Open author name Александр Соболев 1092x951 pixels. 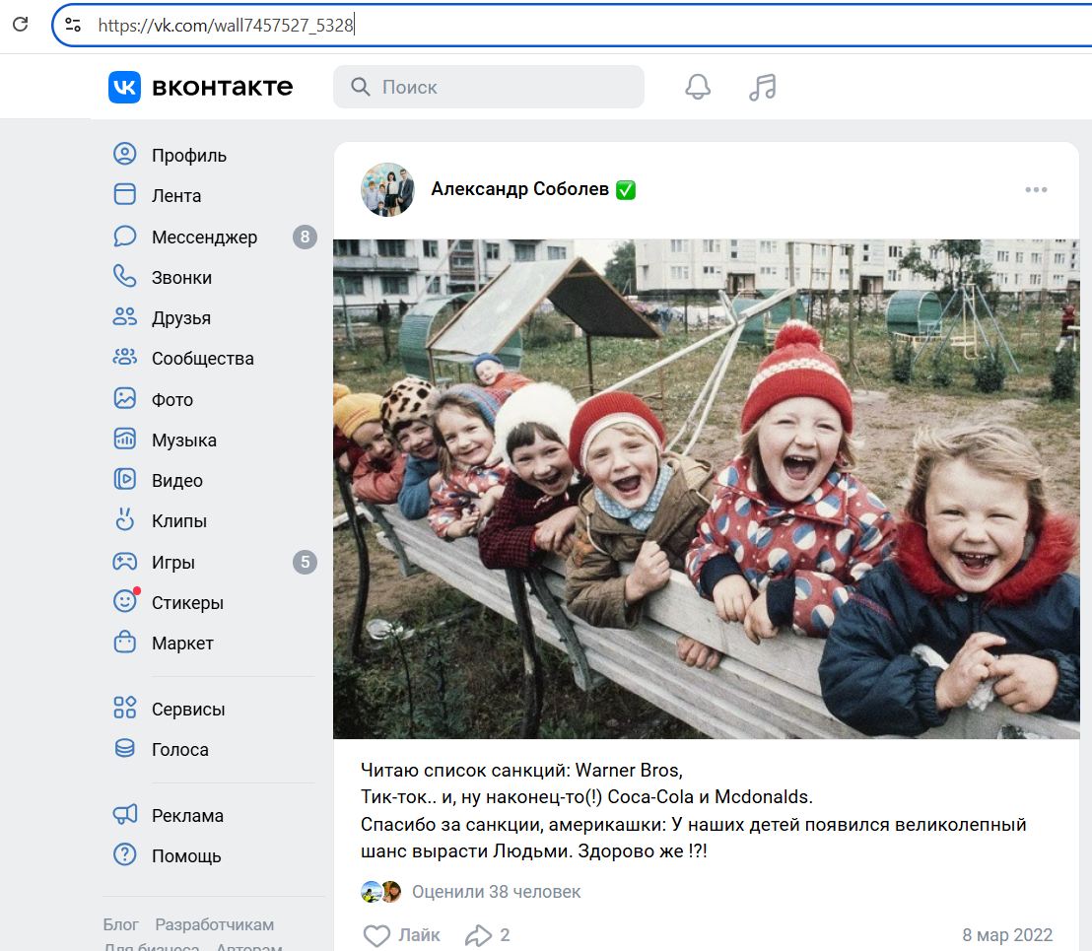(x=519, y=189)
